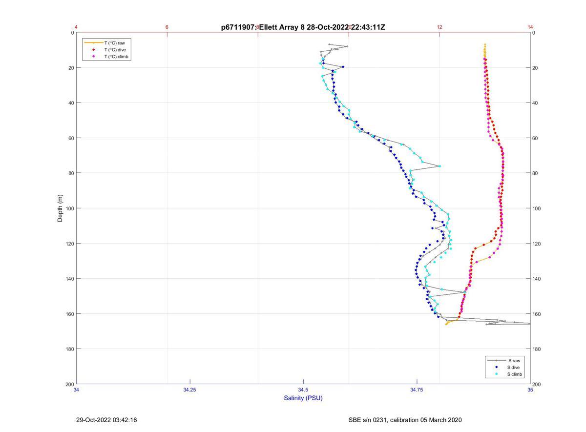Click depth tick '140' on the right axis
The width and height of the screenshot is (586, 432).
point(537,279)
